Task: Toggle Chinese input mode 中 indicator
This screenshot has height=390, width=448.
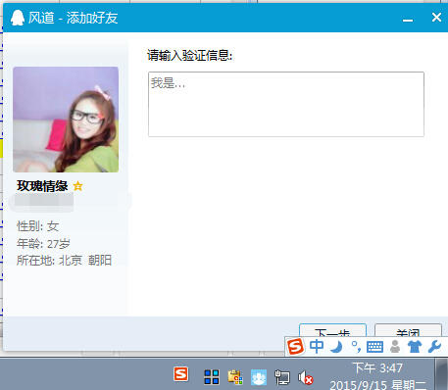Action: coord(317,346)
